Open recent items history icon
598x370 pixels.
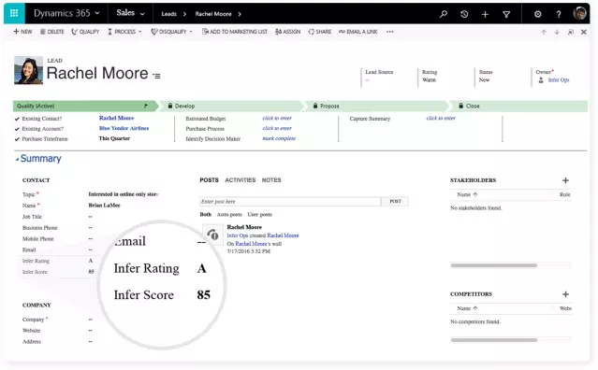coord(464,14)
